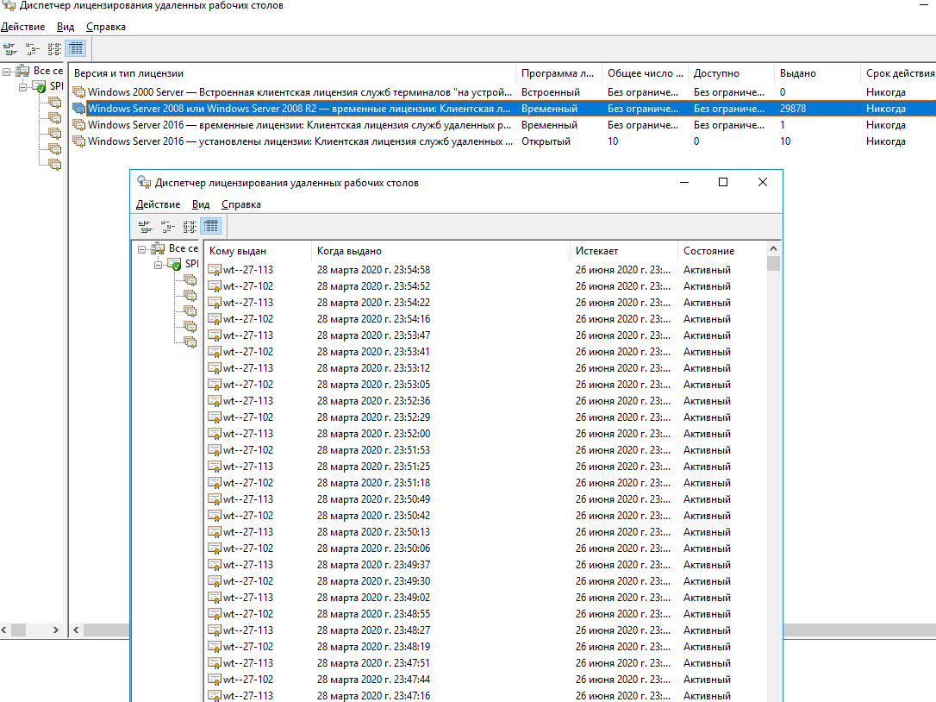Click certificate icon of license issued at 23:54:58
Image resolution: width=936 pixels, height=702 pixels.
pyautogui.click(x=215, y=270)
